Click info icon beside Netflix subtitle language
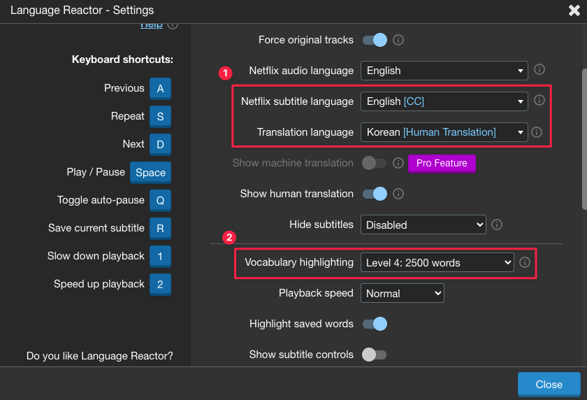 point(539,100)
